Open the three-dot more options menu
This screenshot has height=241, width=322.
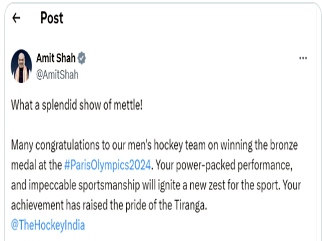pyautogui.click(x=303, y=58)
